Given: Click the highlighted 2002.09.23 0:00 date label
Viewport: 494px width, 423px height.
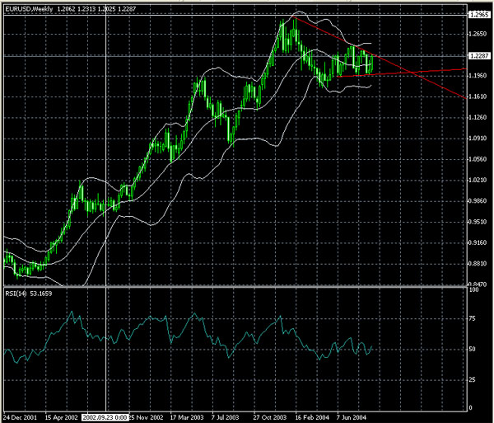Looking at the screenshot, I should click(105, 417).
